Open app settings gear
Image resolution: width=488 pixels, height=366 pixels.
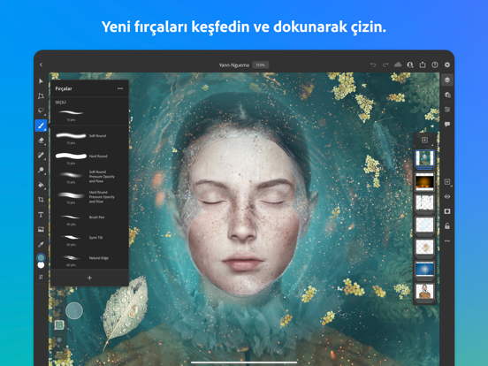447,65
